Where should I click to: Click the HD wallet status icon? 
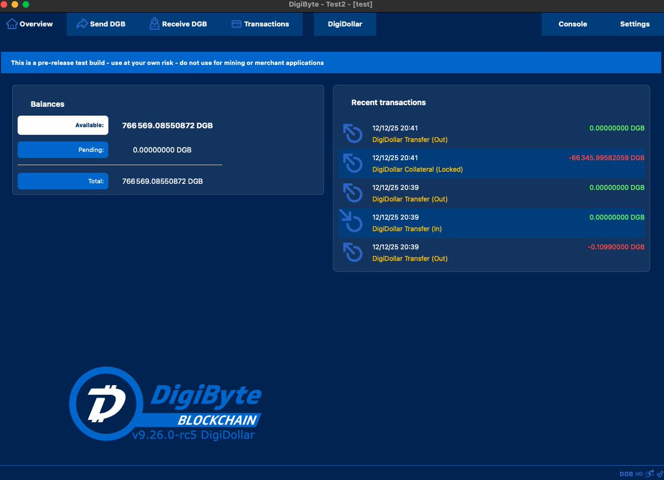(639, 474)
